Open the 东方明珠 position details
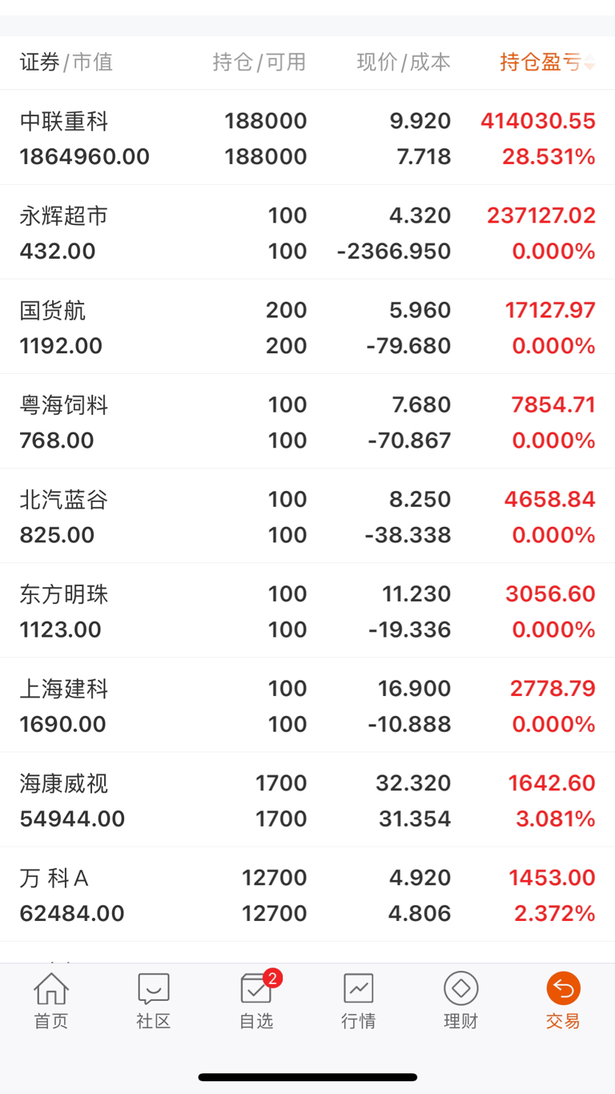 coord(307,611)
